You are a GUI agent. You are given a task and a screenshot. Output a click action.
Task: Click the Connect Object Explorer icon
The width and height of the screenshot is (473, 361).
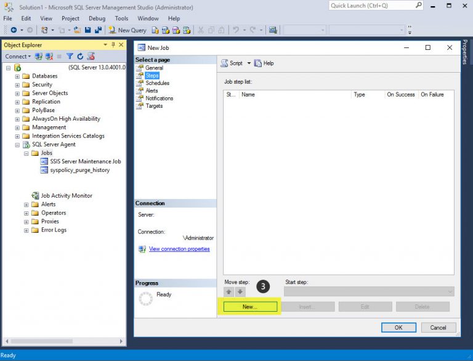[38, 56]
